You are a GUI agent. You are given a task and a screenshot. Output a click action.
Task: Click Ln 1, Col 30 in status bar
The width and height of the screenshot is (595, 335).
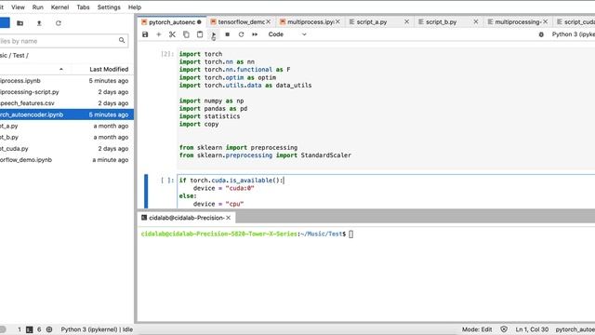[x=532, y=329]
